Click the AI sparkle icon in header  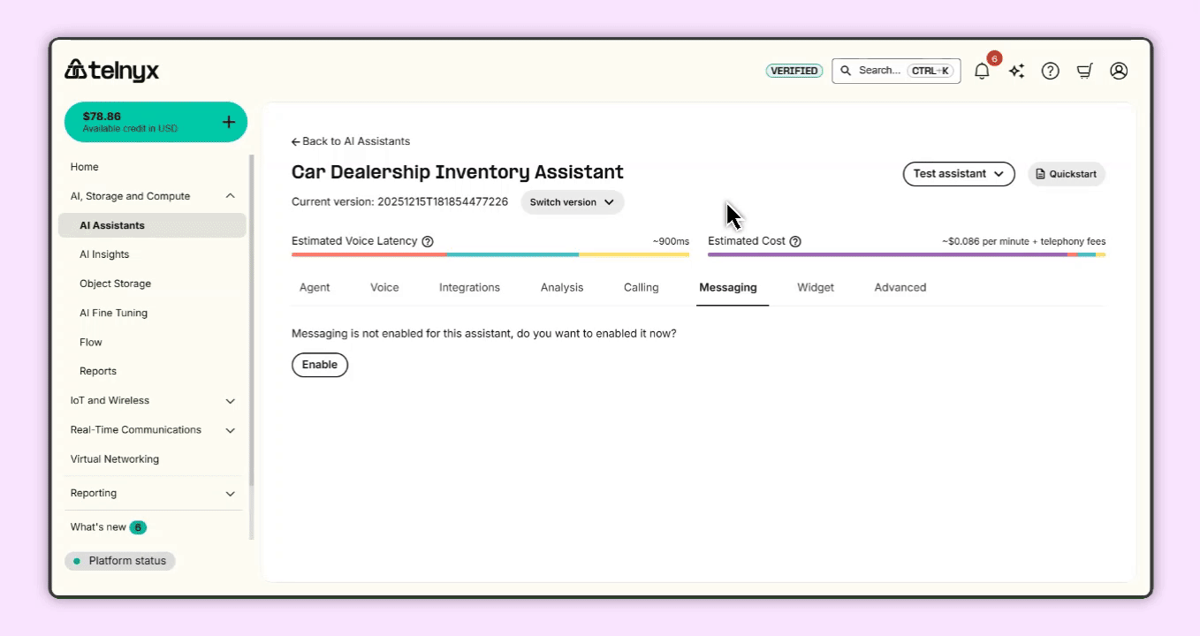pyautogui.click(x=1016, y=72)
